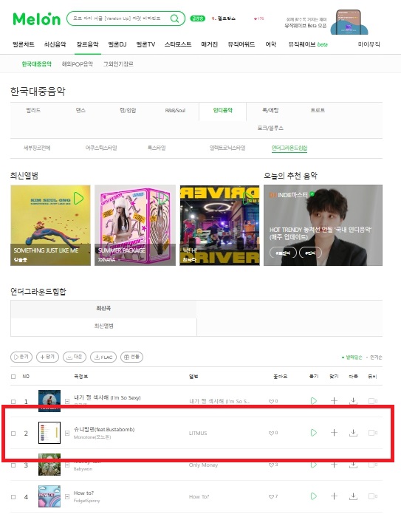Screen dimensions: 401x517
Task: Add track 4 to playlist with the plus icon
Action: (x=334, y=496)
